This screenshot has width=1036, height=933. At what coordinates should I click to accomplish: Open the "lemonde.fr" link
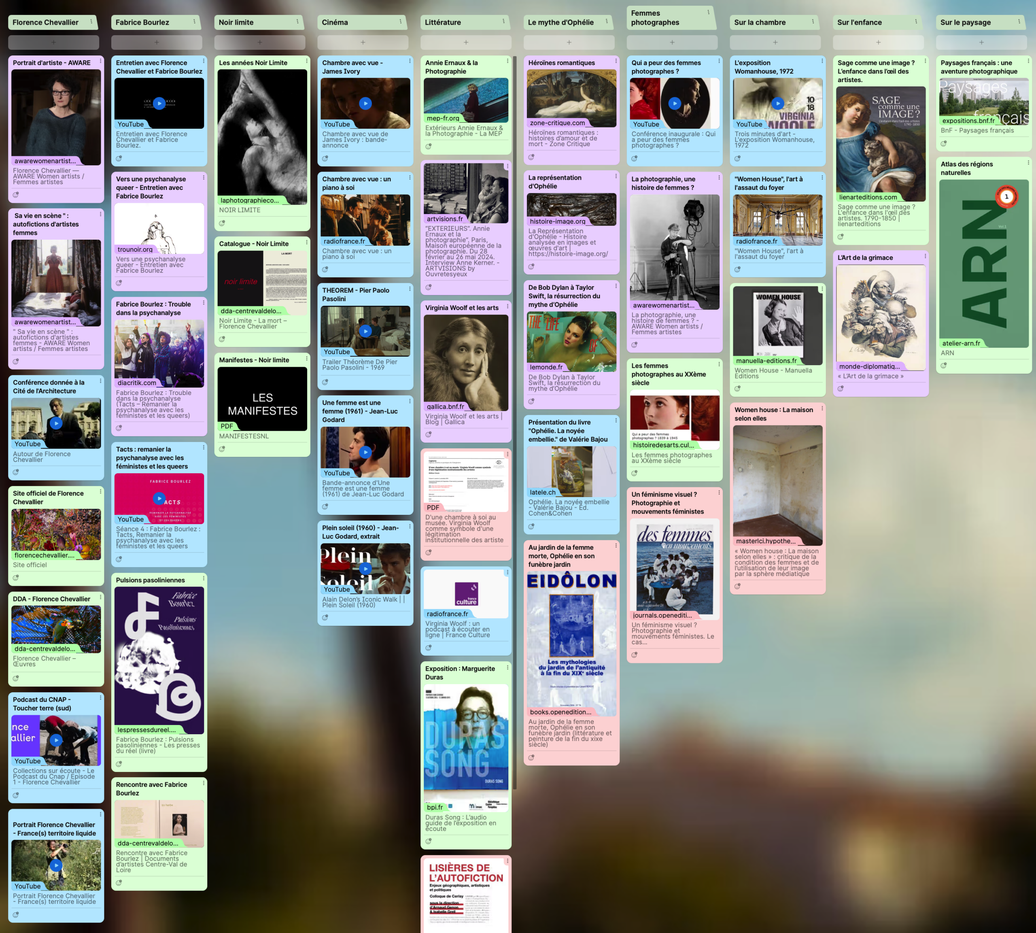click(x=546, y=367)
